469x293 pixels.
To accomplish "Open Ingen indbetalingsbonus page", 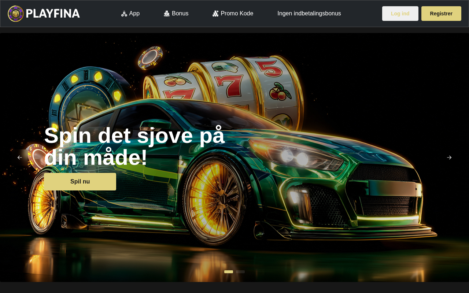I will (309, 14).
